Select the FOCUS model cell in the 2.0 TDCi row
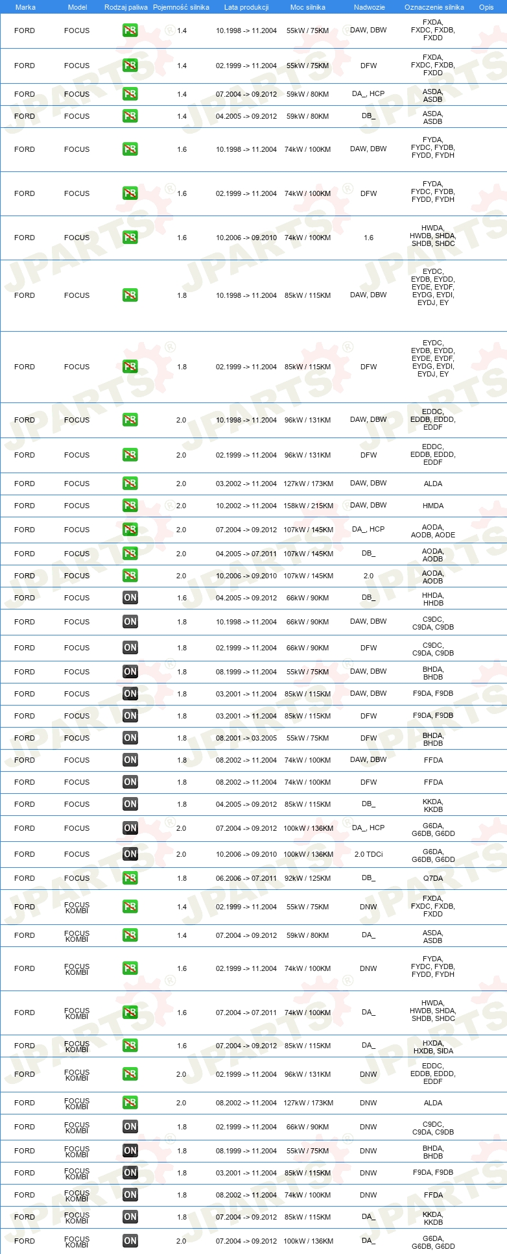 (x=77, y=854)
